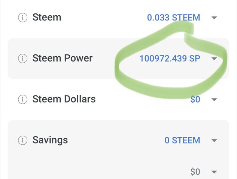The image size is (237, 179).
Task: Click the Steem label text
Action: (x=47, y=17)
